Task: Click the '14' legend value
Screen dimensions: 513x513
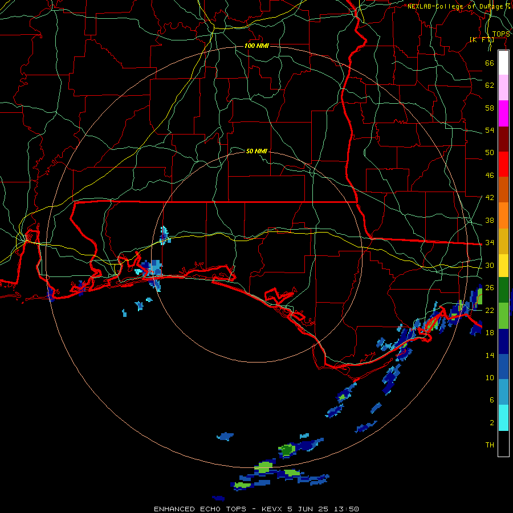Action: (490, 355)
